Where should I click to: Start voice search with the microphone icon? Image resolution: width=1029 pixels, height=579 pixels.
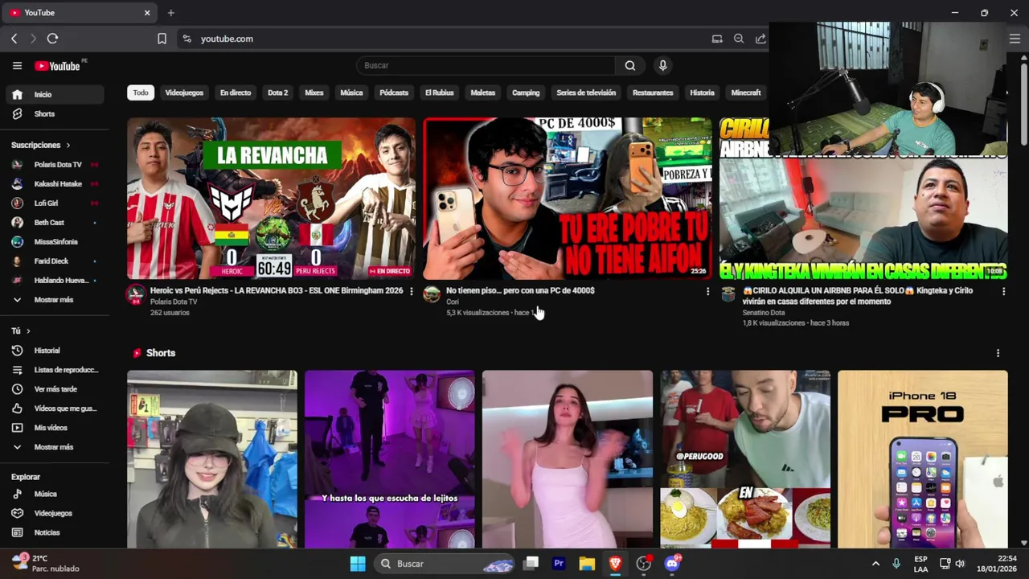(662, 65)
